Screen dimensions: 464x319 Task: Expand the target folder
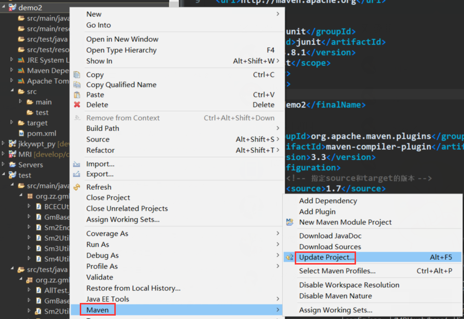pyautogui.click(x=12, y=123)
